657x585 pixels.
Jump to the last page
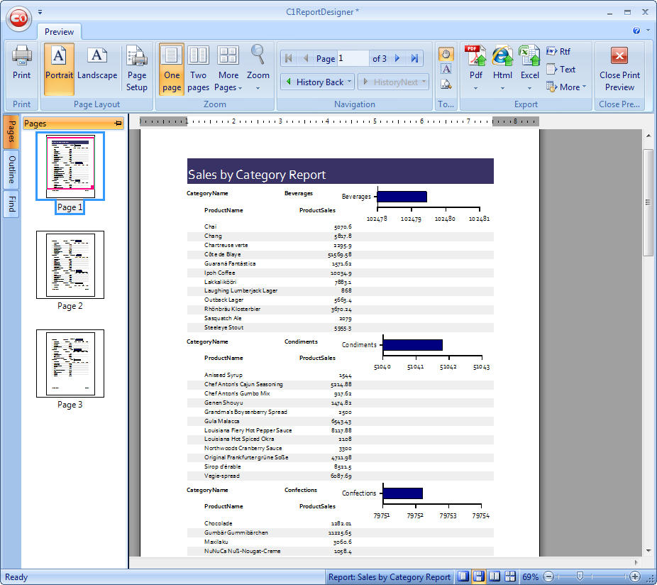coord(415,58)
